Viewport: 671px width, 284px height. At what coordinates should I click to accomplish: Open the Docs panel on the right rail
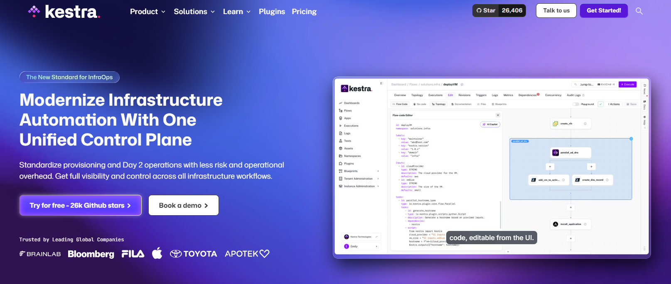coord(645,105)
